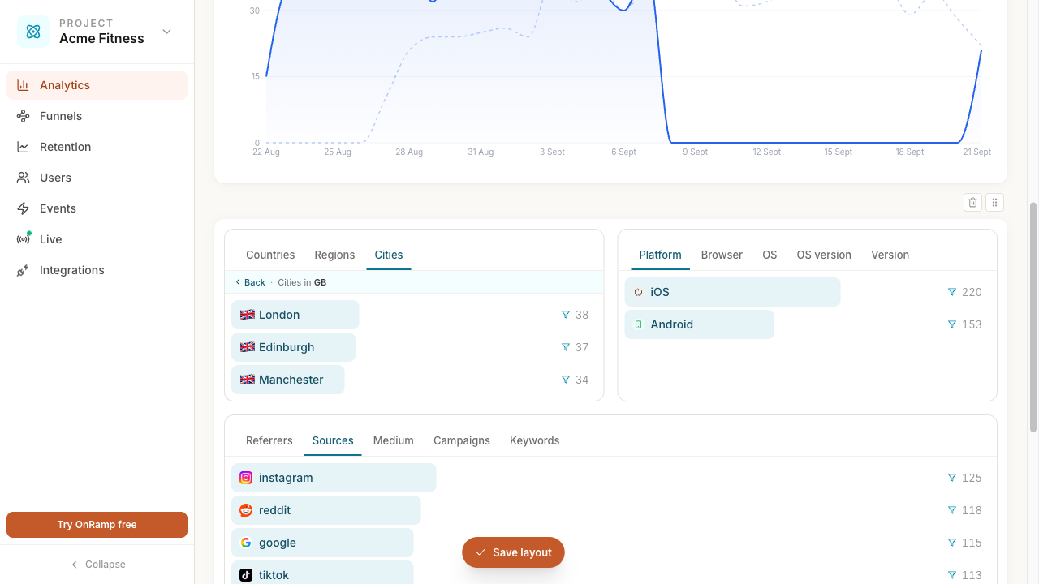1039x584 pixels.
Task: Collapse the sidebar
Action: click(x=97, y=565)
